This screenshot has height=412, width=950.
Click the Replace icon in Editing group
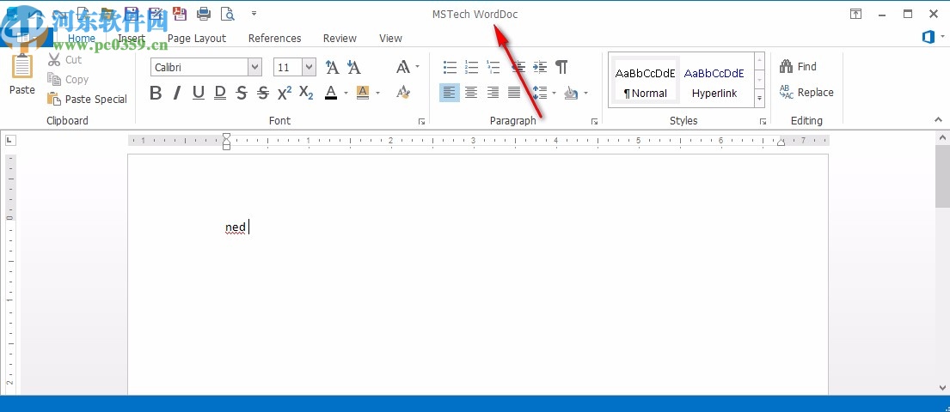[787, 92]
